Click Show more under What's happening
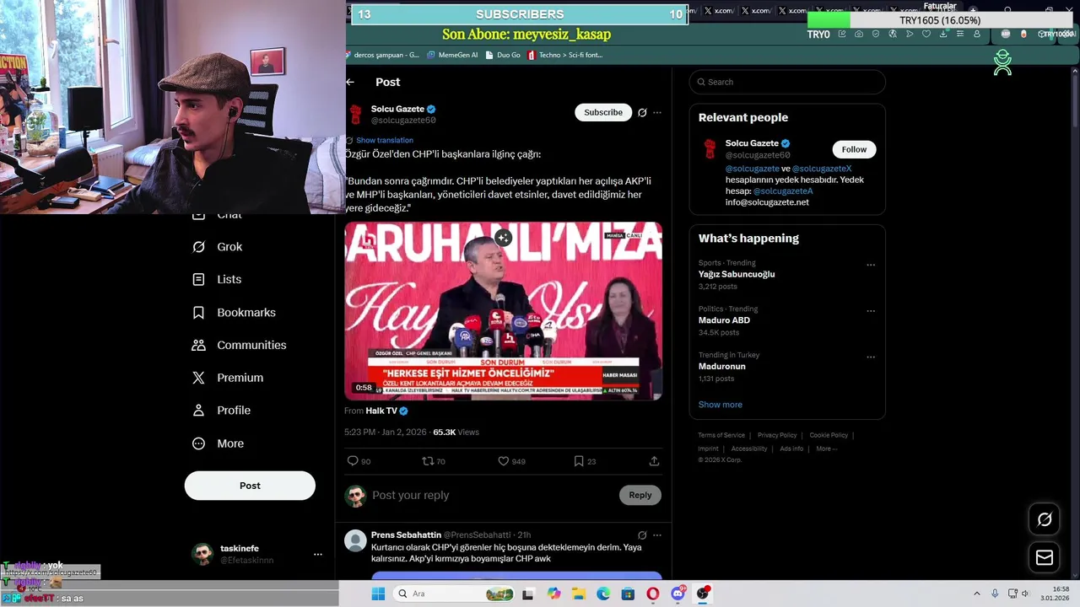Screen dimensions: 1080x607 721,405
